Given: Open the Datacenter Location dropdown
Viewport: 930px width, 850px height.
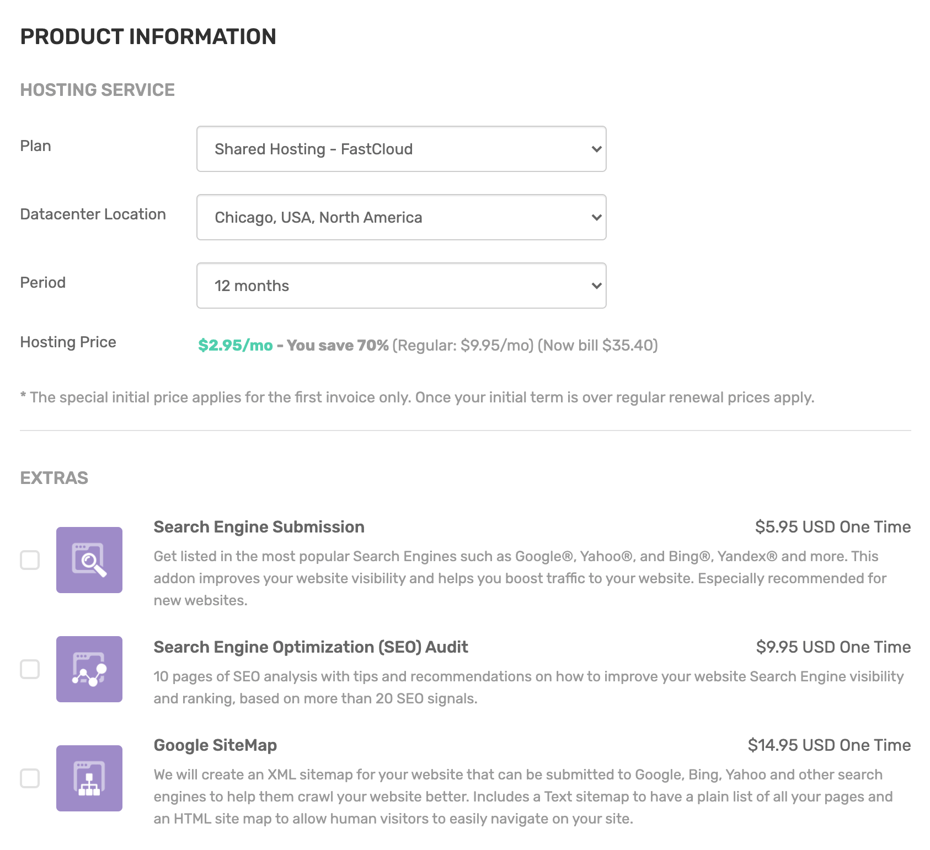Looking at the screenshot, I should click(x=401, y=217).
